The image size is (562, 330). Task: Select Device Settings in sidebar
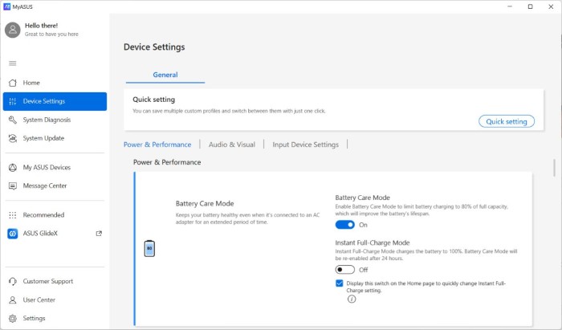click(55, 101)
